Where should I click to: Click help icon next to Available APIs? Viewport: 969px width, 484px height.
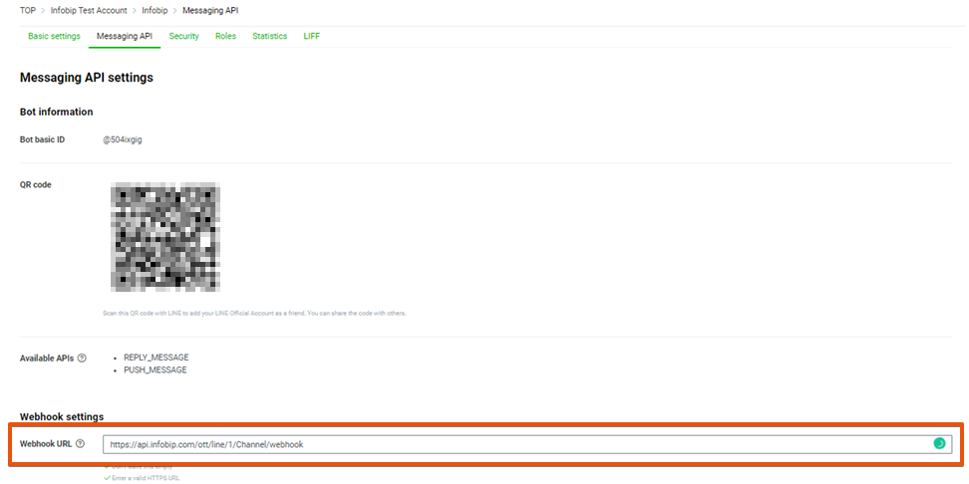(82, 359)
